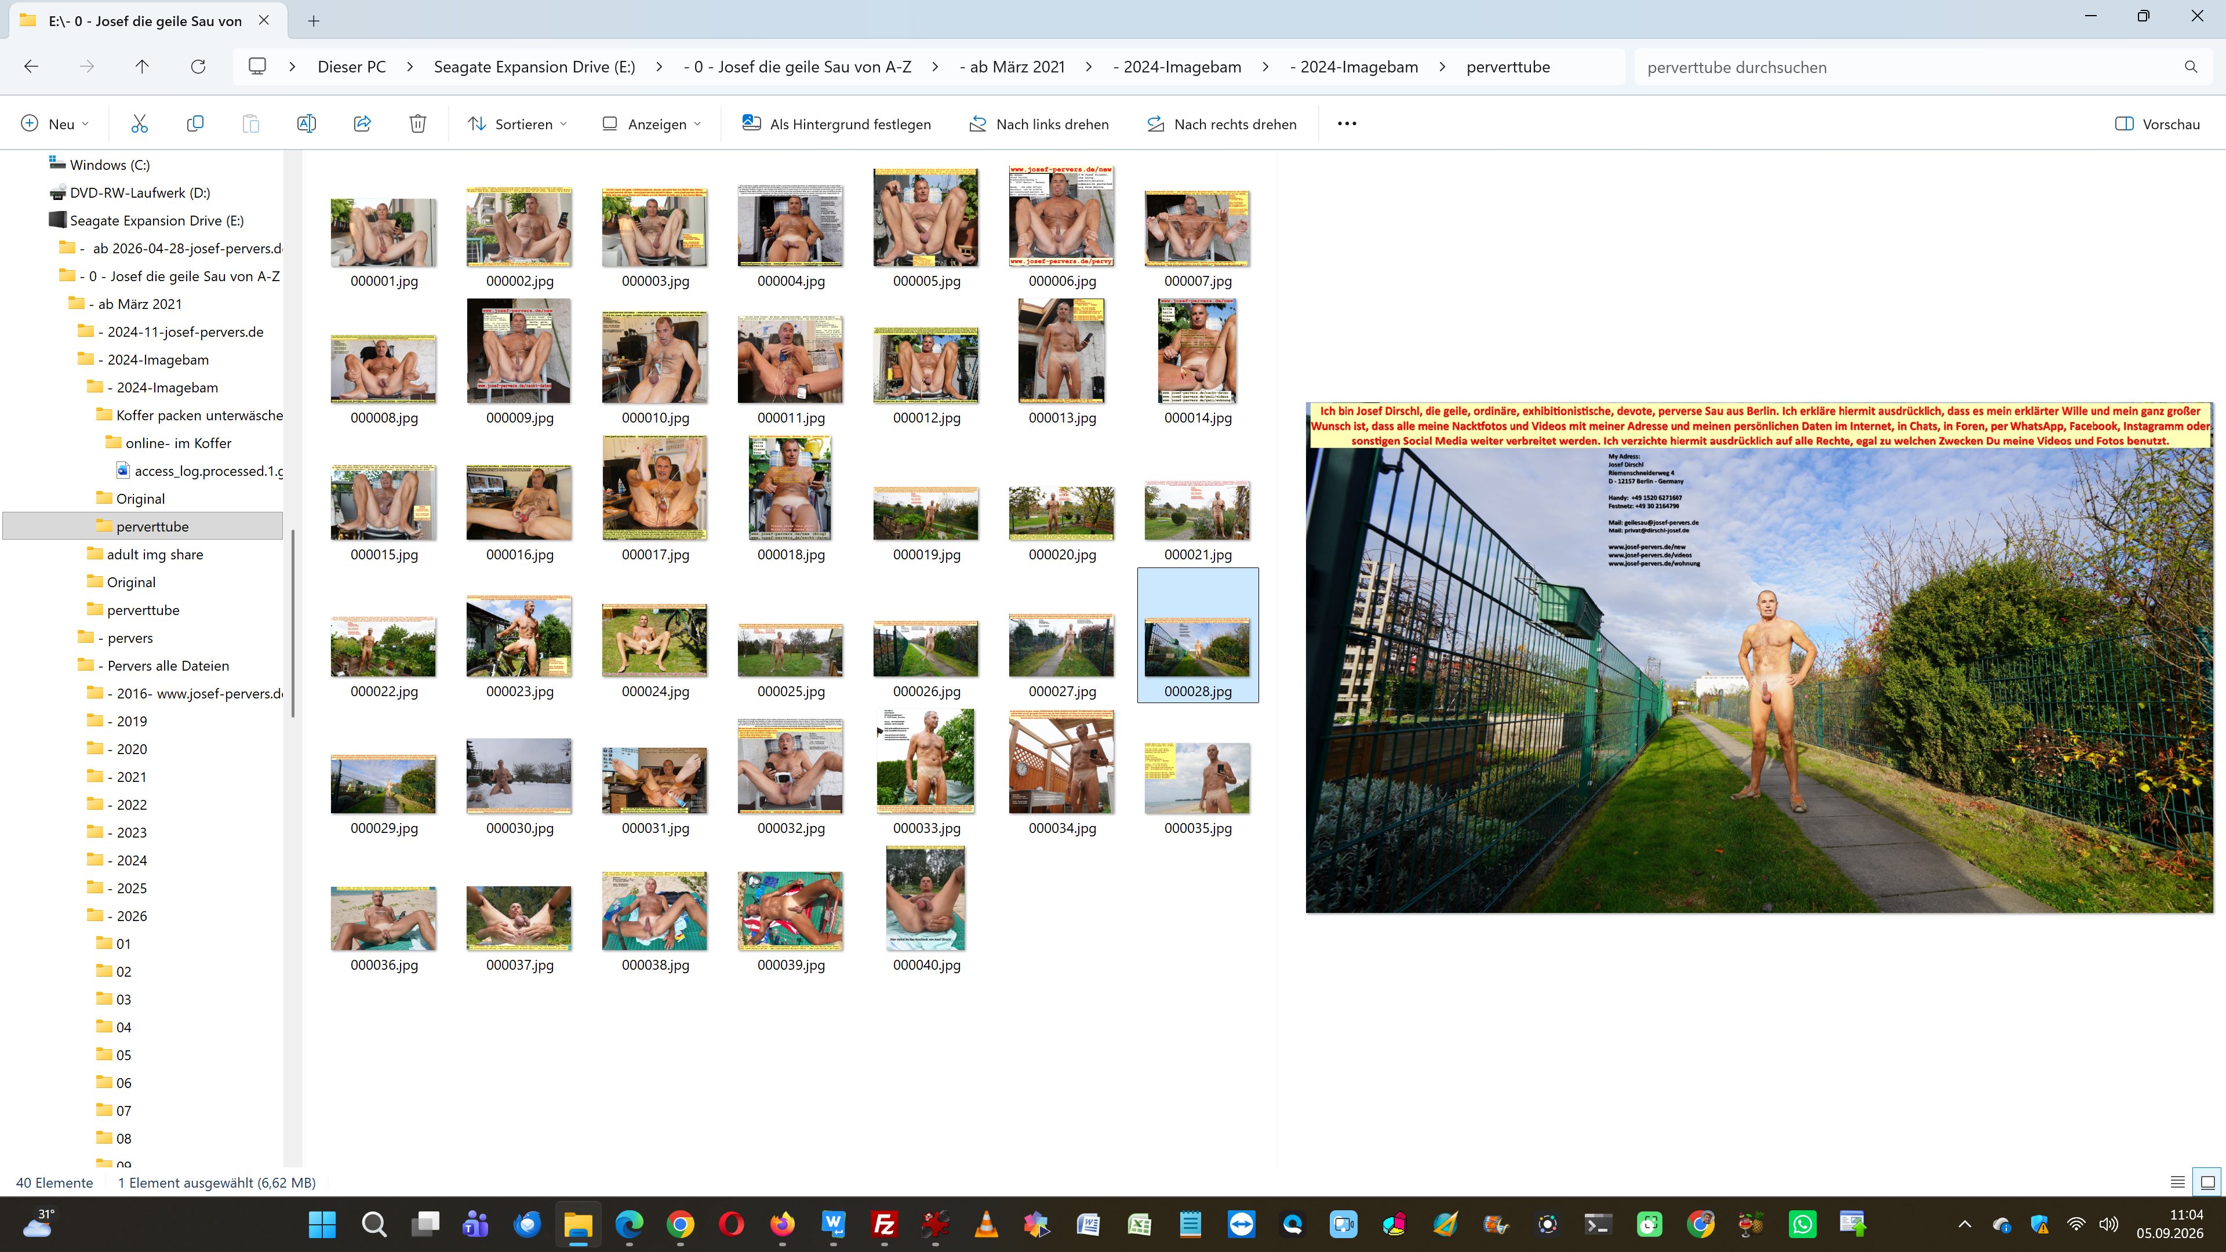Screen dimensions: 2226x1252
Task: Expand the Neu dropdown menu
Action: [x=54, y=123]
